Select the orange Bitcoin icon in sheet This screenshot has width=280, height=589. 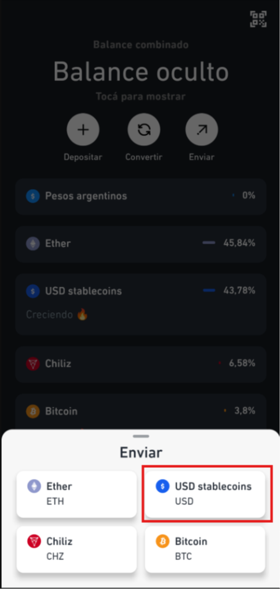(163, 541)
